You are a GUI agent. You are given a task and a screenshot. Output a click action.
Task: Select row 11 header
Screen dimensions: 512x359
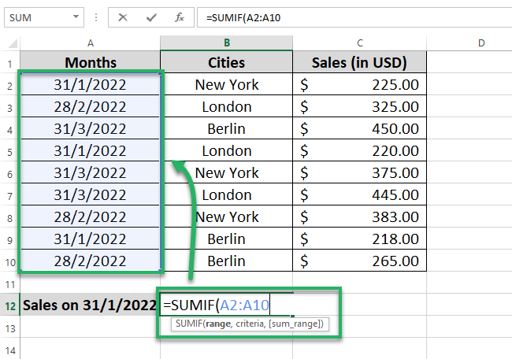(x=9, y=284)
